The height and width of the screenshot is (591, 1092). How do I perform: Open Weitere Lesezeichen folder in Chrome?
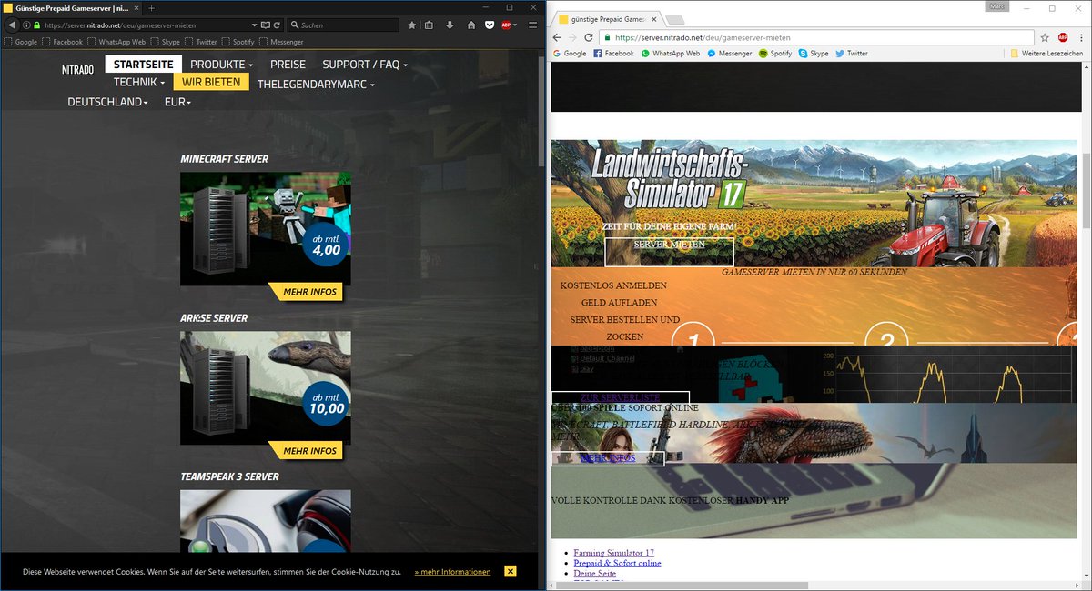click(x=1046, y=54)
